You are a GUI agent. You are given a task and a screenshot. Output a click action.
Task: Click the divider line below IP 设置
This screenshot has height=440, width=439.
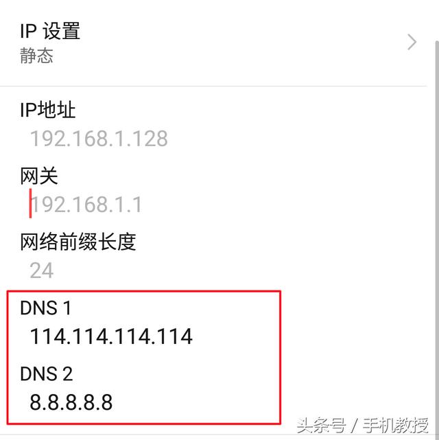pyautogui.click(x=213, y=86)
